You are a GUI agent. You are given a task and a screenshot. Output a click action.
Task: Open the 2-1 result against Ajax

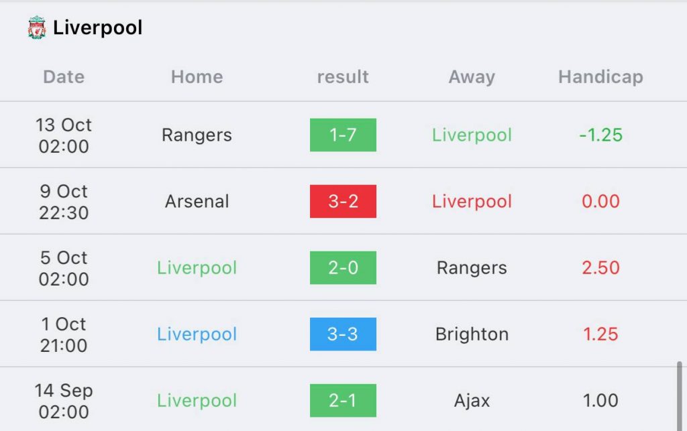click(x=343, y=400)
